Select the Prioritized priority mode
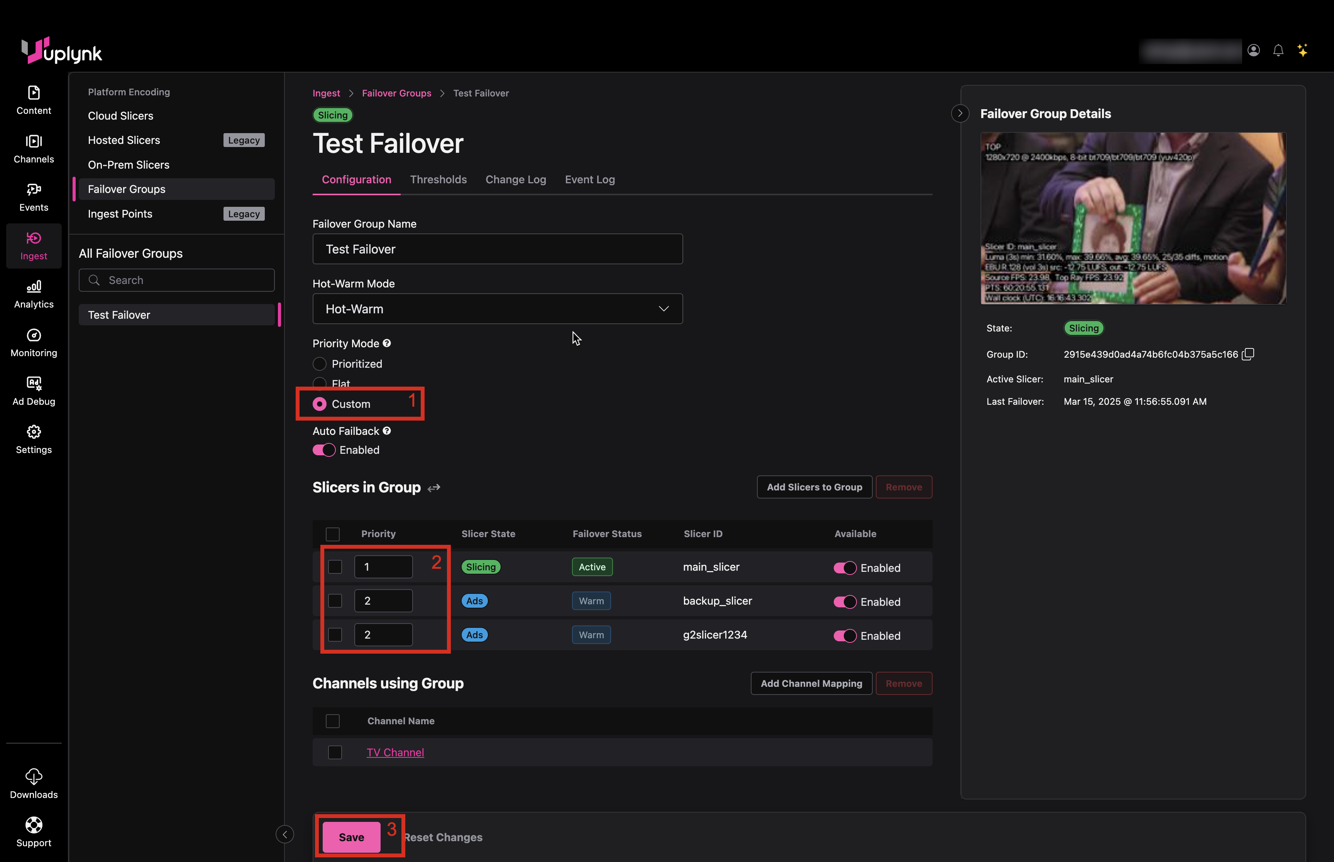The height and width of the screenshot is (862, 1334). [x=320, y=364]
